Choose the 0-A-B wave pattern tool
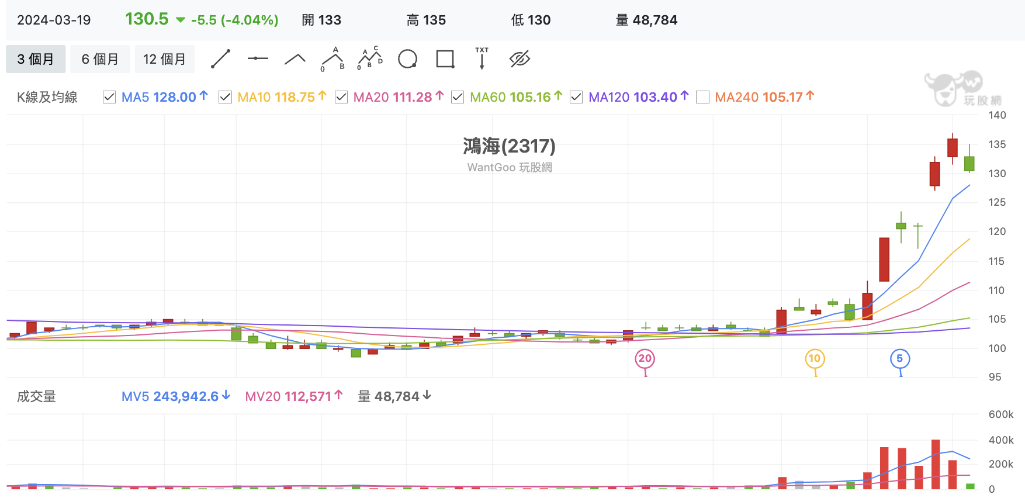The width and height of the screenshot is (1025, 498). 333,59
